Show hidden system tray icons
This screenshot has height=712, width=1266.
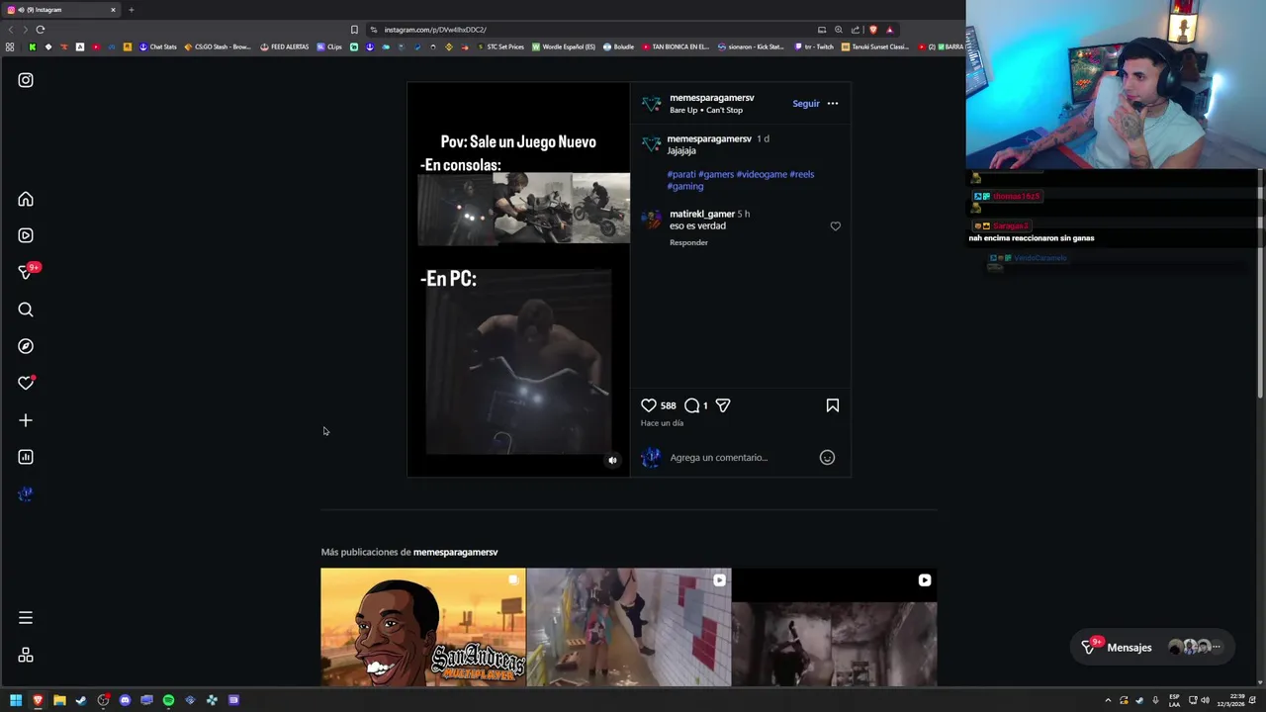tap(1108, 700)
